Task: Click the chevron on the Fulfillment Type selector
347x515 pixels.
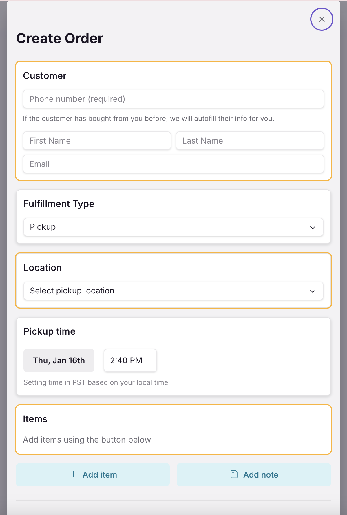Action: [313, 228]
